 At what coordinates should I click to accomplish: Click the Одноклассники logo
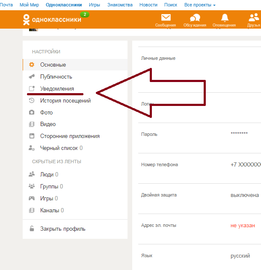(52, 20)
